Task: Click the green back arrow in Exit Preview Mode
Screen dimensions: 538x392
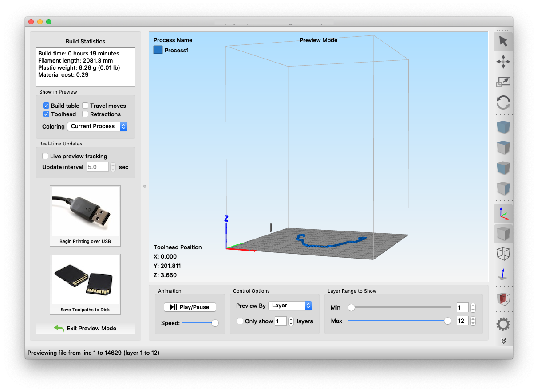Action: click(59, 328)
